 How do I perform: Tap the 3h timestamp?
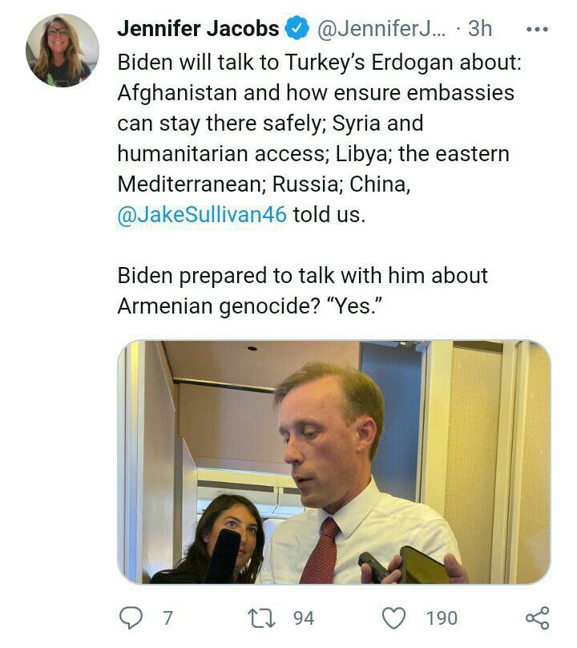point(480,29)
